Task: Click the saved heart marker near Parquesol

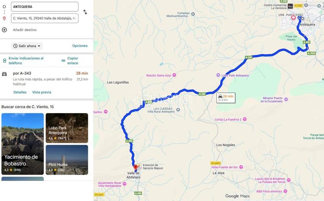Action: [293, 17]
